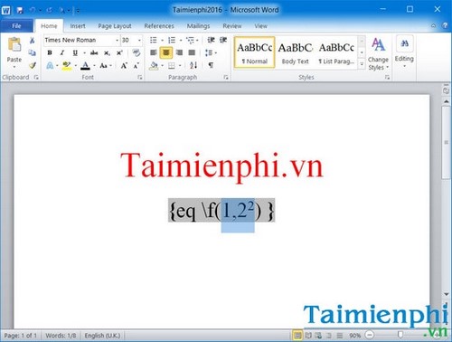
Task: Click the Copy icon
Action: (32, 52)
